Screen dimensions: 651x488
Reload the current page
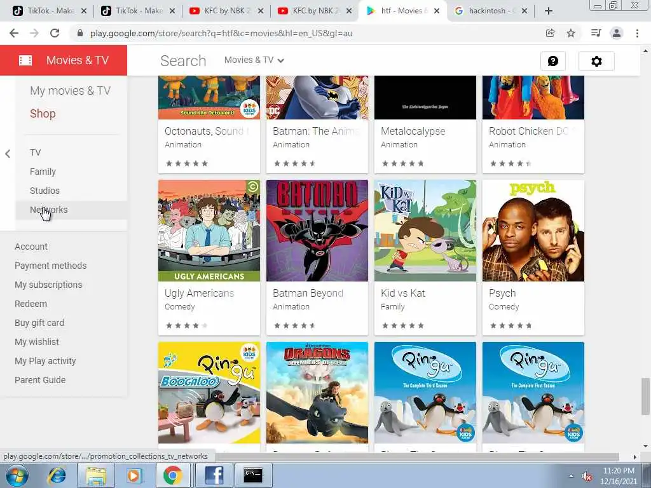(x=55, y=33)
